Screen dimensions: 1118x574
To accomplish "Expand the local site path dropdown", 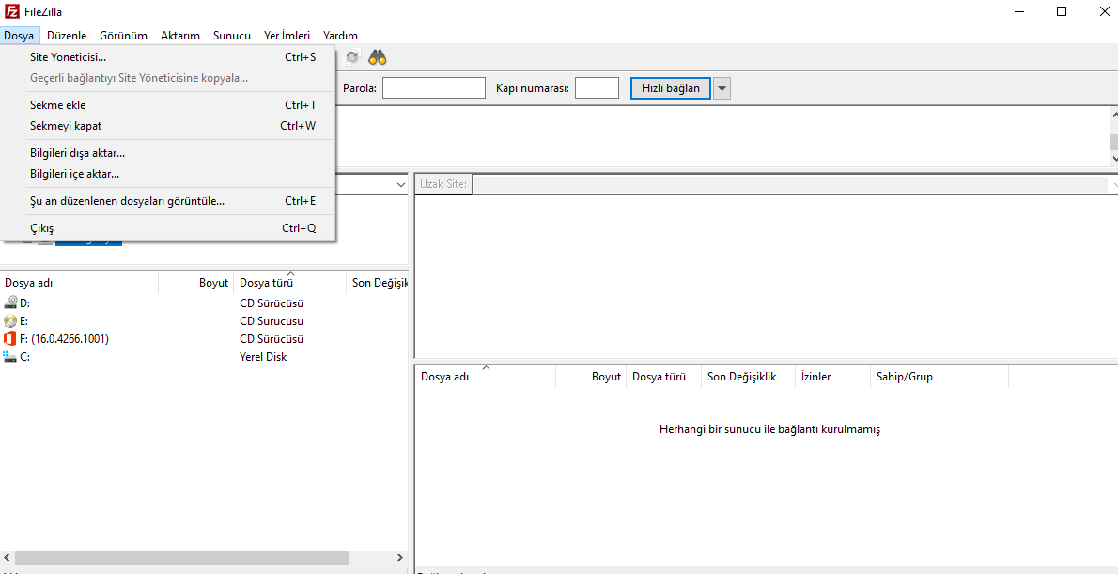I will click(x=400, y=185).
